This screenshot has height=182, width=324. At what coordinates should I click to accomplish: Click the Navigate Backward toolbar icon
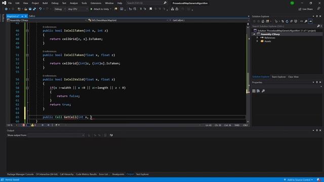coord(6,9)
